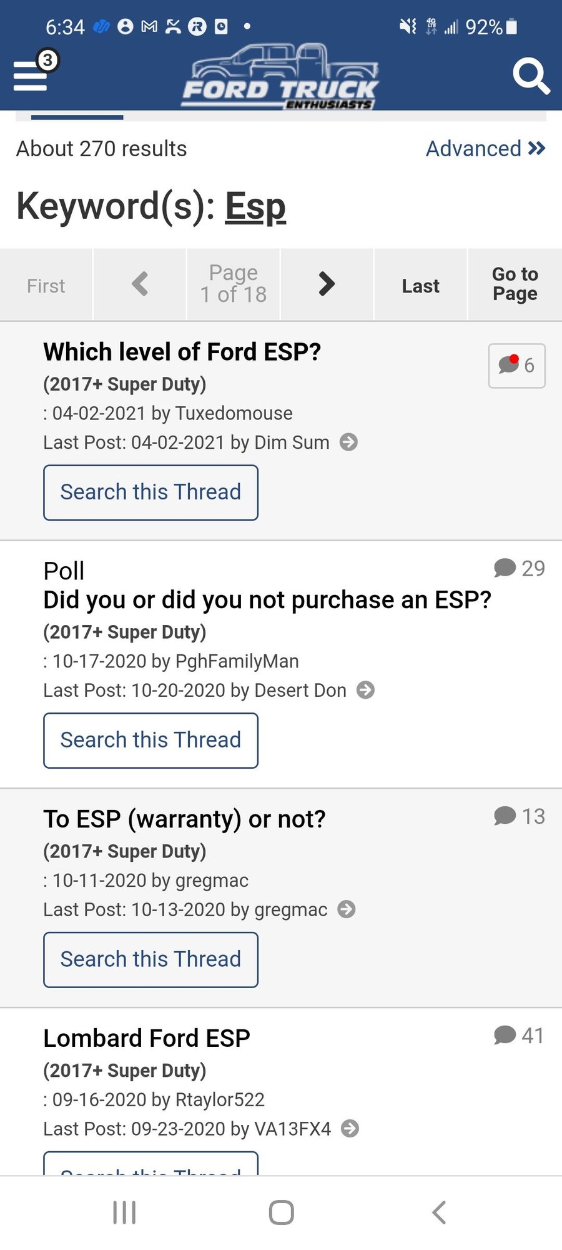This screenshot has width=562, height=1250.
Task: Open the hamburger menu with notification badge
Action: pos(31,75)
